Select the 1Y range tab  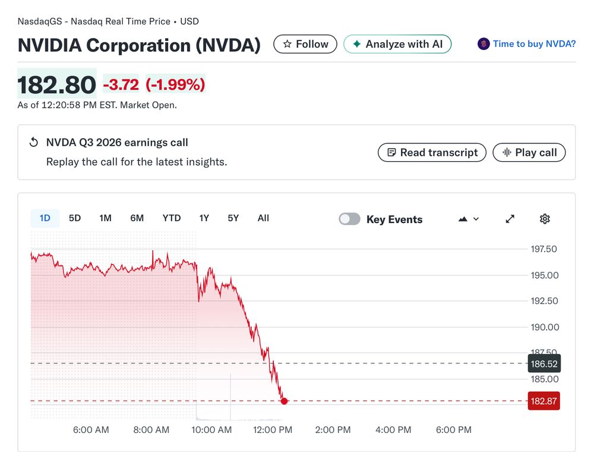click(204, 218)
